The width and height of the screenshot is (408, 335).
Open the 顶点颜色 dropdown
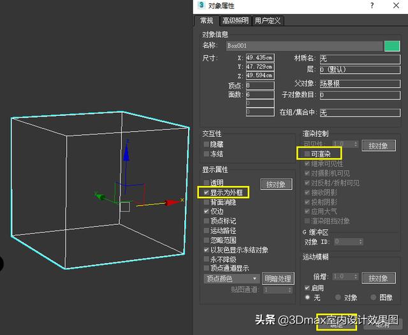click(x=231, y=279)
